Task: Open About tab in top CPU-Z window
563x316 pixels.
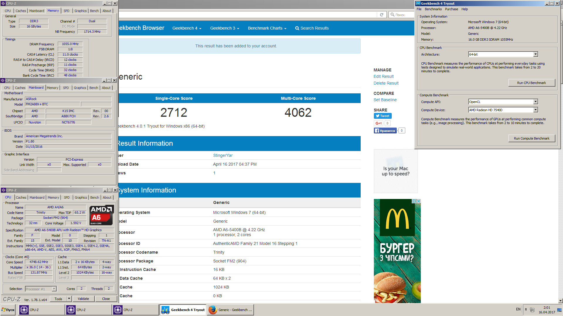Action: point(107,11)
